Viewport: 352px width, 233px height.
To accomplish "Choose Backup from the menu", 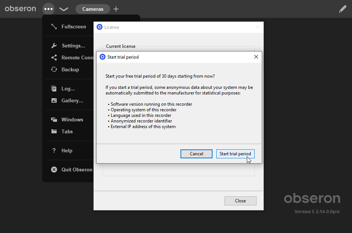I will click(x=70, y=69).
